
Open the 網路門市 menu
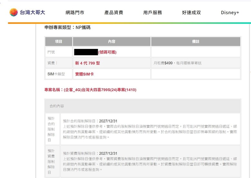(x=75, y=13)
